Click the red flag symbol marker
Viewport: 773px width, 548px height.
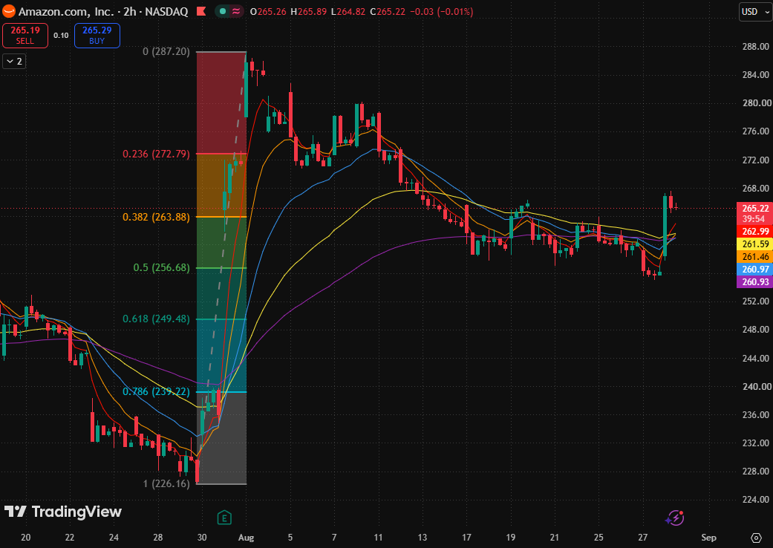pos(201,11)
